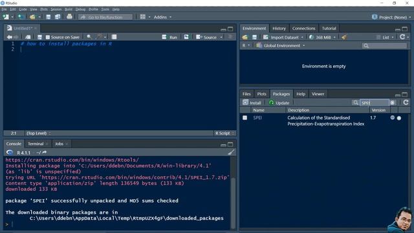The height and width of the screenshot is (233, 414).
Task: Switch to the Connections tab
Action: coord(303,28)
